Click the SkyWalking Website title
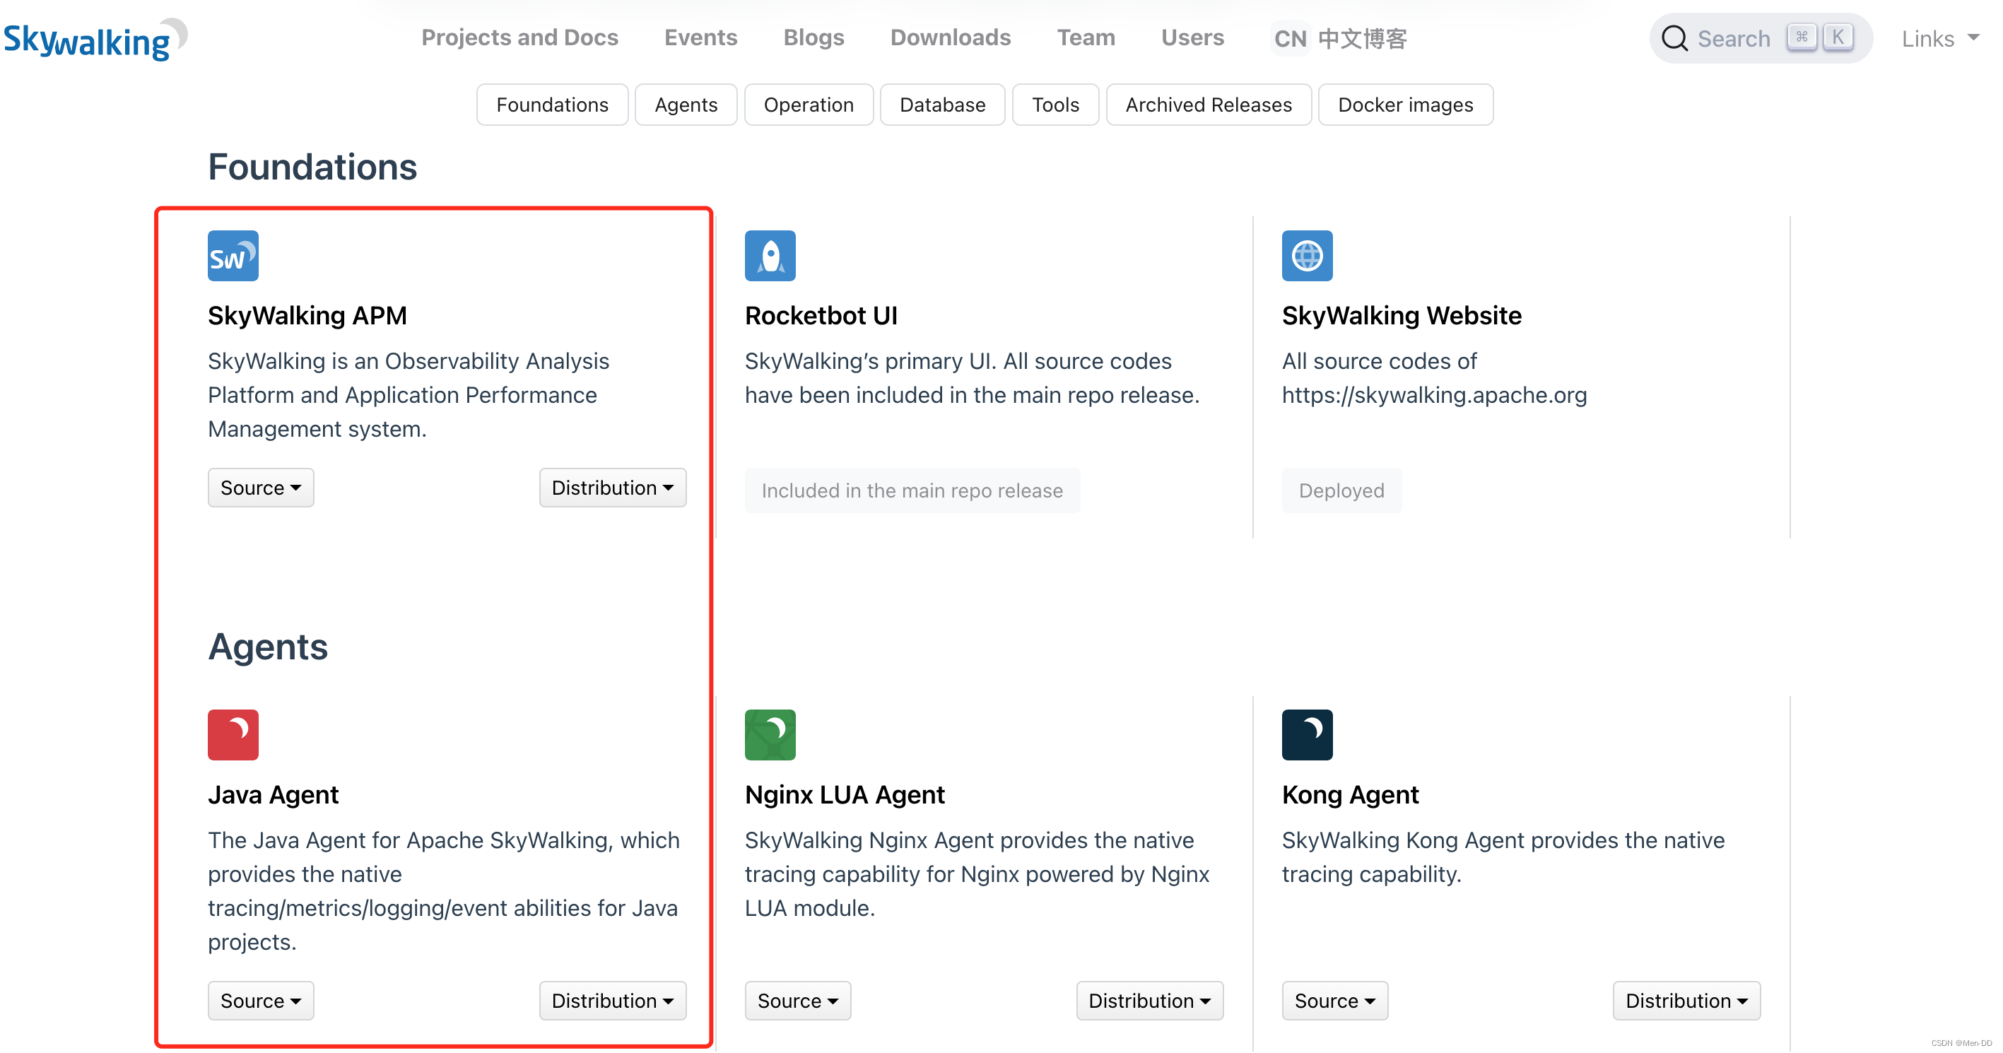This screenshot has width=2003, height=1053. click(x=1401, y=316)
